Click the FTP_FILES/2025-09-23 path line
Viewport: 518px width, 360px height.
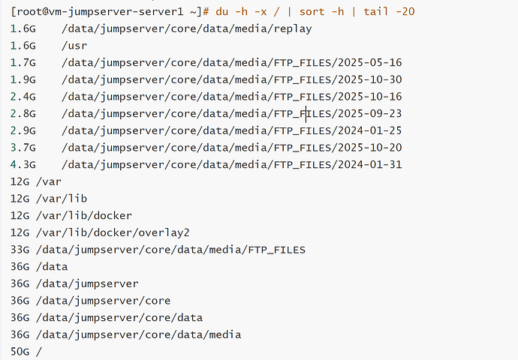[233, 113]
